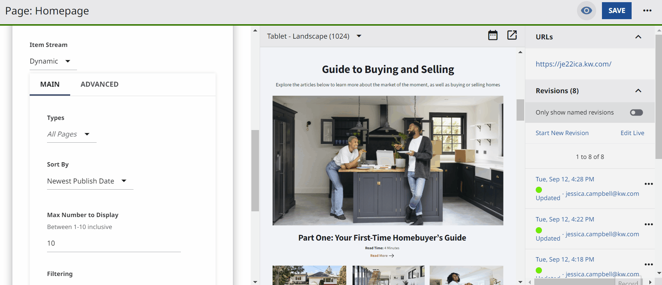Open the Tue, Sep 12, 4:22 PM revision
Viewport: 662px width, 285px height.
pos(565,219)
